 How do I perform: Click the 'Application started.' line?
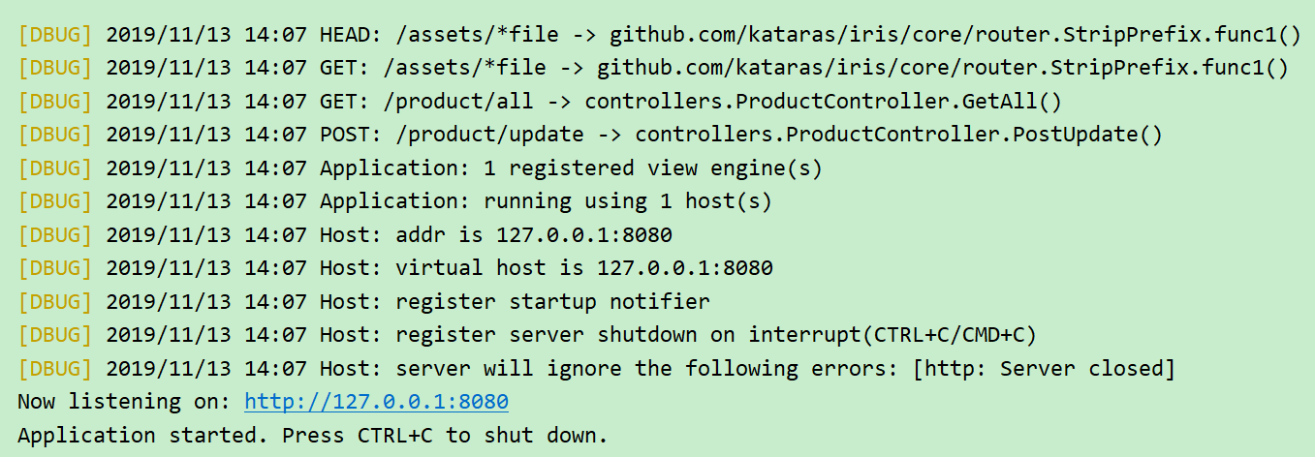[x=312, y=436]
